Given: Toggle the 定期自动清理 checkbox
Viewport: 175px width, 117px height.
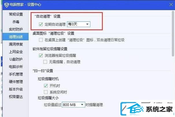Looking at the screenshot, I should click(x=41, y=24).
